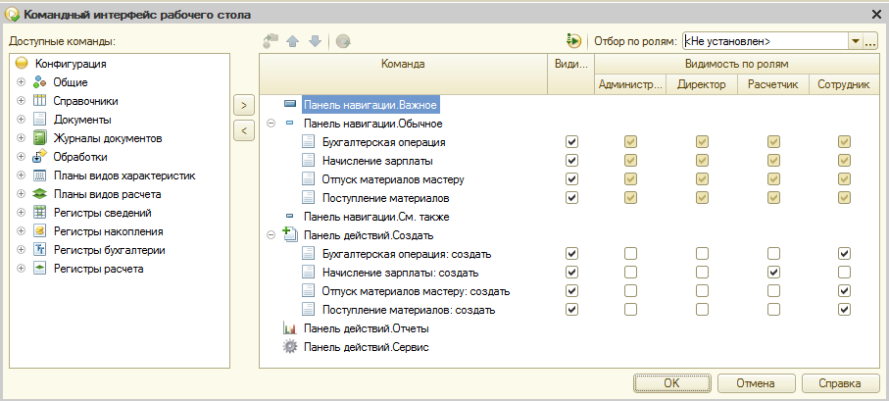Click the Планы видов расчета icon
This screenshot has height=401, width=889.
39,194
